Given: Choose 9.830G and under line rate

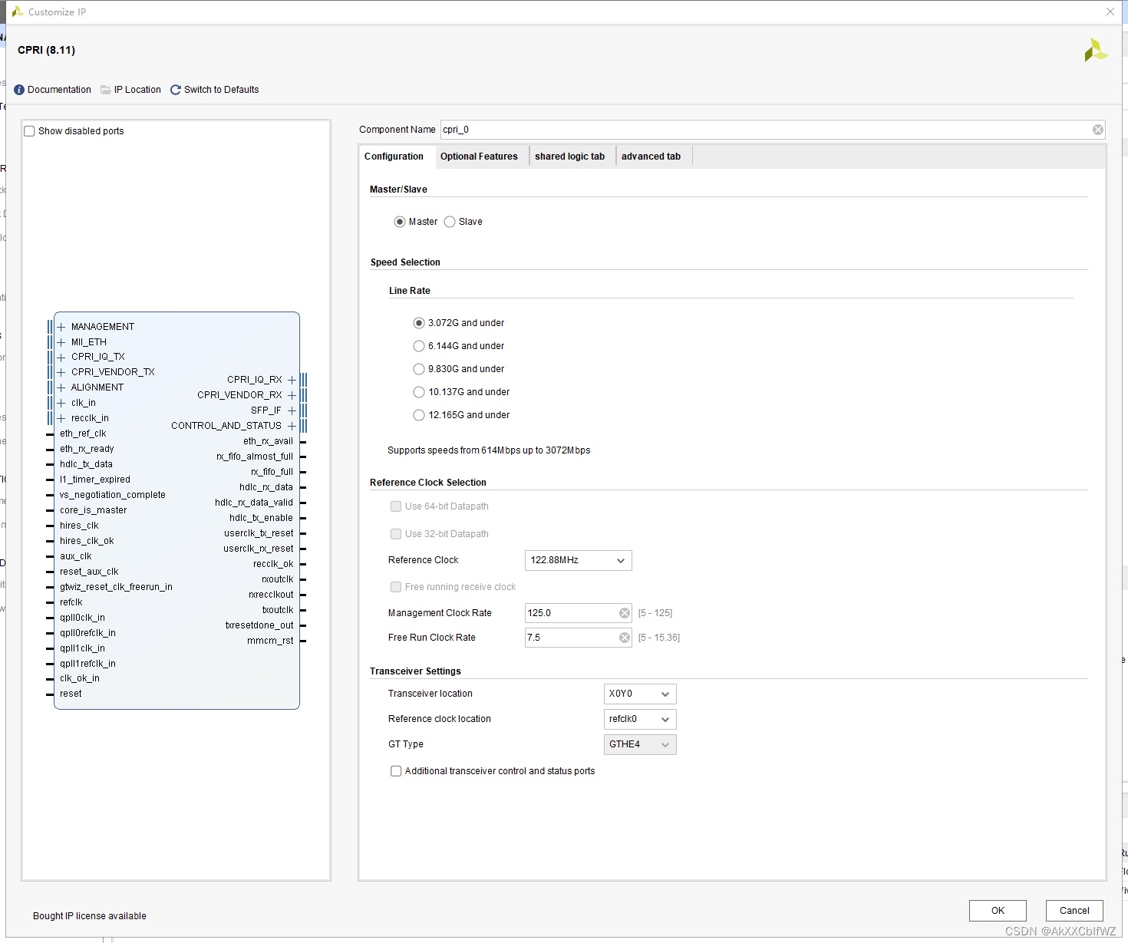Looking at the screenshot, I should point(419,369).
